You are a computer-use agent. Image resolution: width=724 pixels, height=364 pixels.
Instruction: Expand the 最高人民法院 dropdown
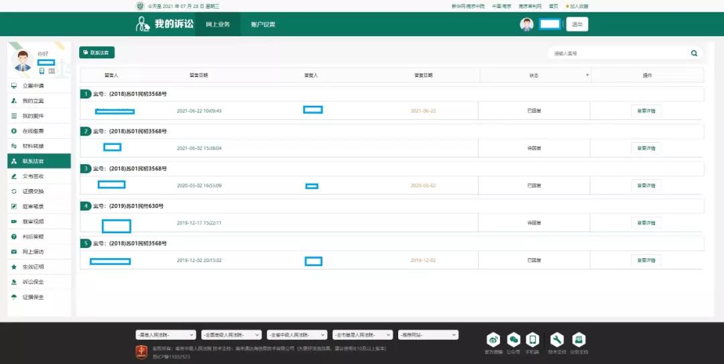pos(166,335)
